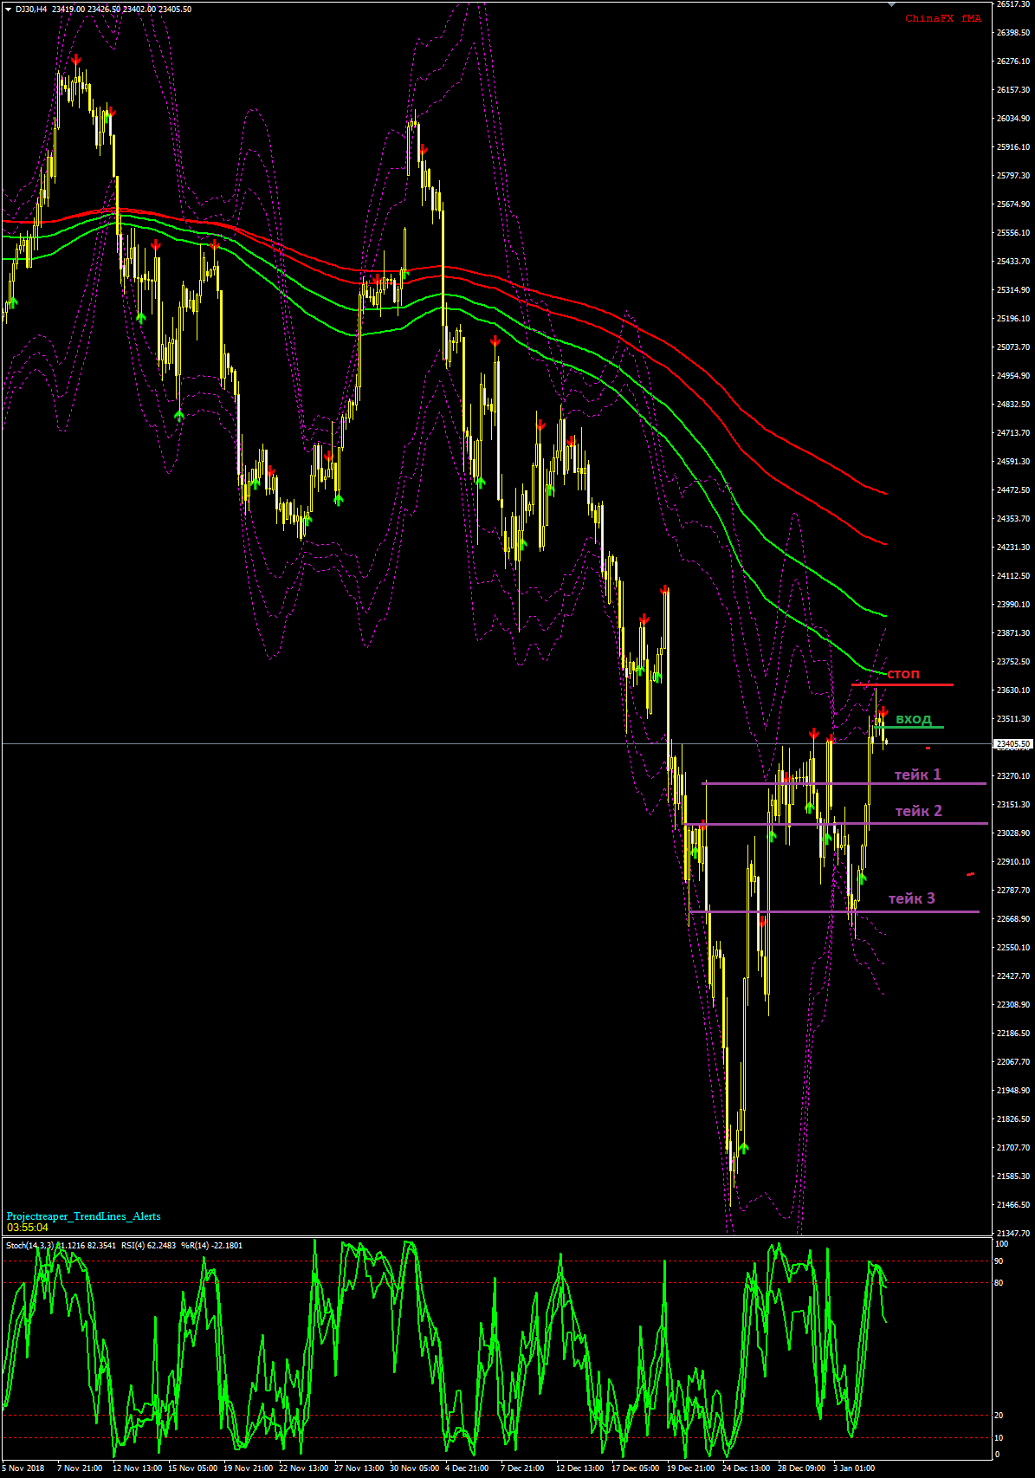Screen dimensions: 1035x1478
Task: Click the 24 Dec 13:00 time label
Action: (747, 1468)
